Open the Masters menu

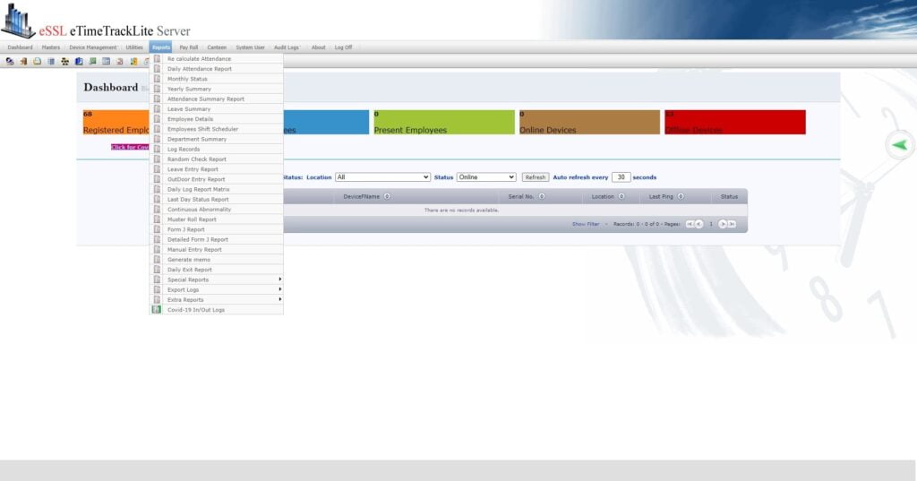coord(51,47)
